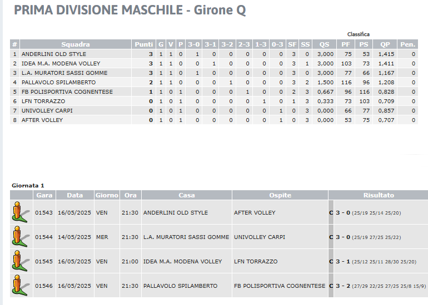Screen dimensions: 428x305
Task: Click the Classifica label above the table
Action: (358, 34)
